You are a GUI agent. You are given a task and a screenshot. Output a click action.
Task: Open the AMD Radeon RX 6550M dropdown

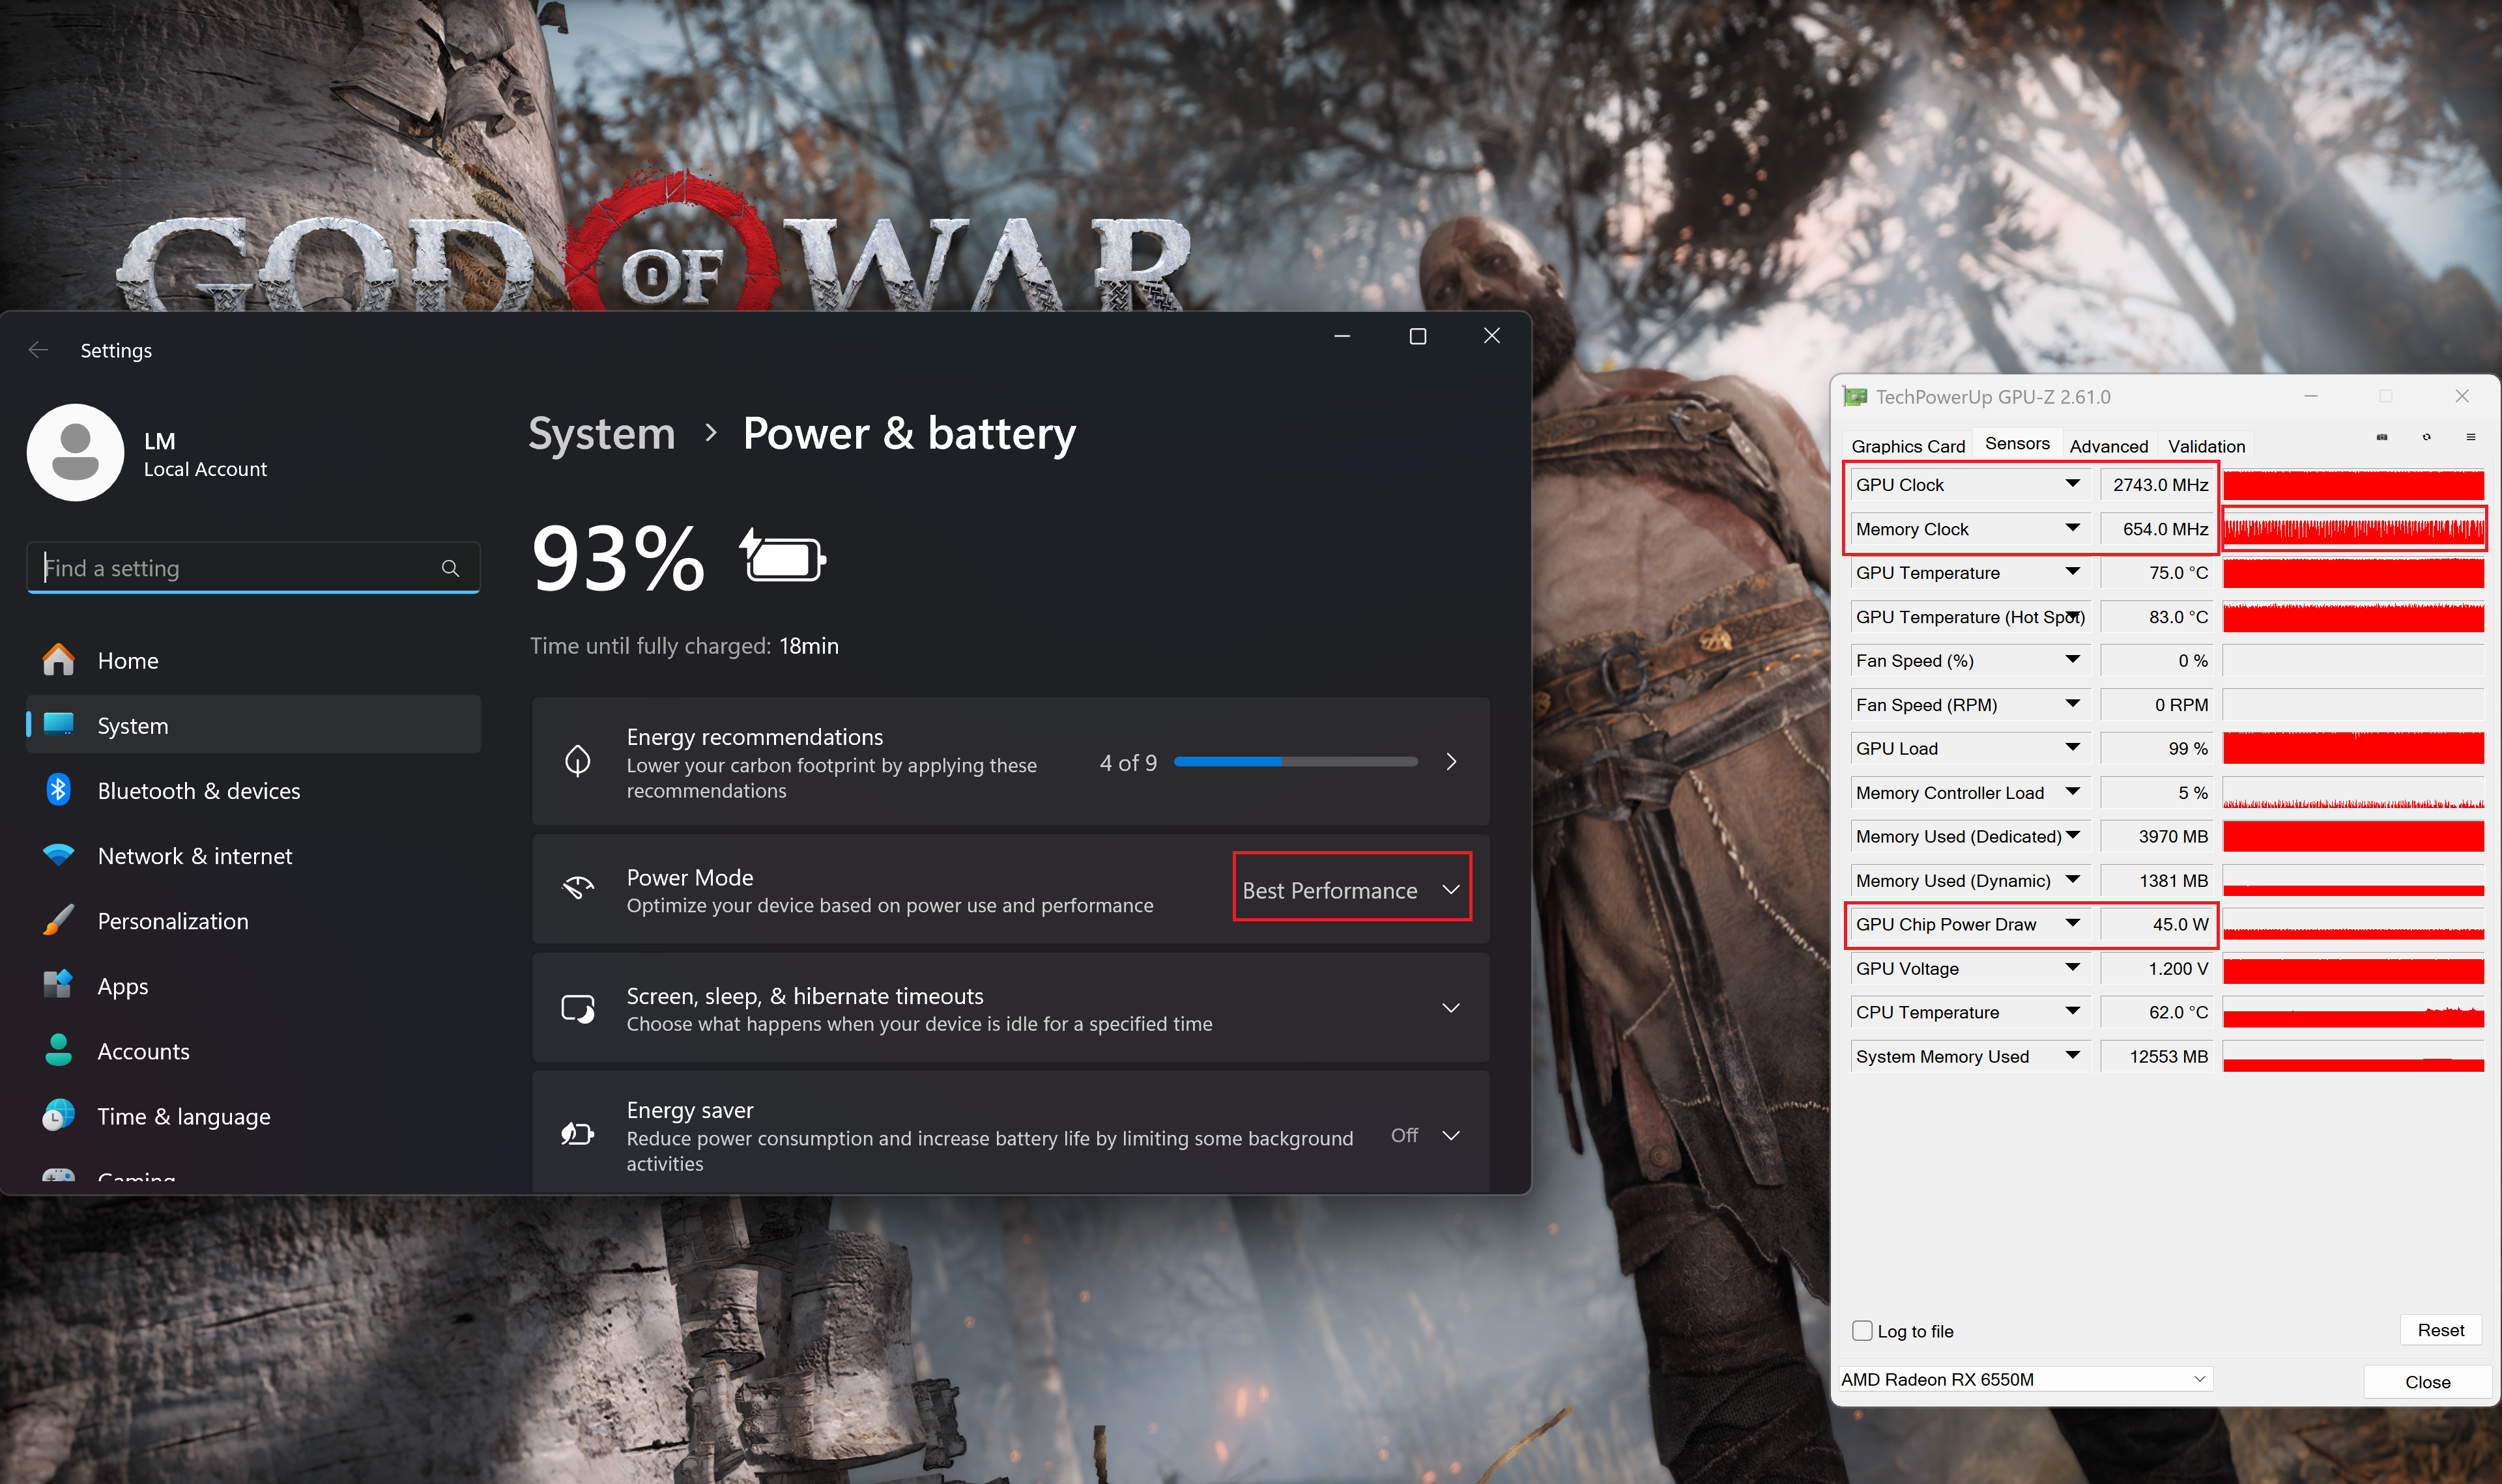2025,1379
